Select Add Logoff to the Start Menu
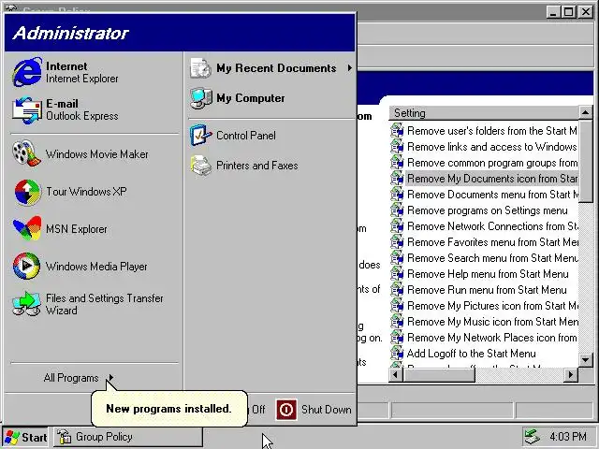Screen dimensions: 599x449 [471, 354]
